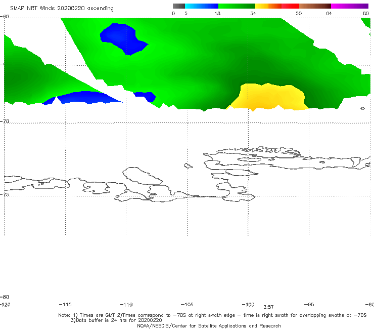
Task: Choose the magenta-purple segment of the color bar
Action: coord(350,6)
